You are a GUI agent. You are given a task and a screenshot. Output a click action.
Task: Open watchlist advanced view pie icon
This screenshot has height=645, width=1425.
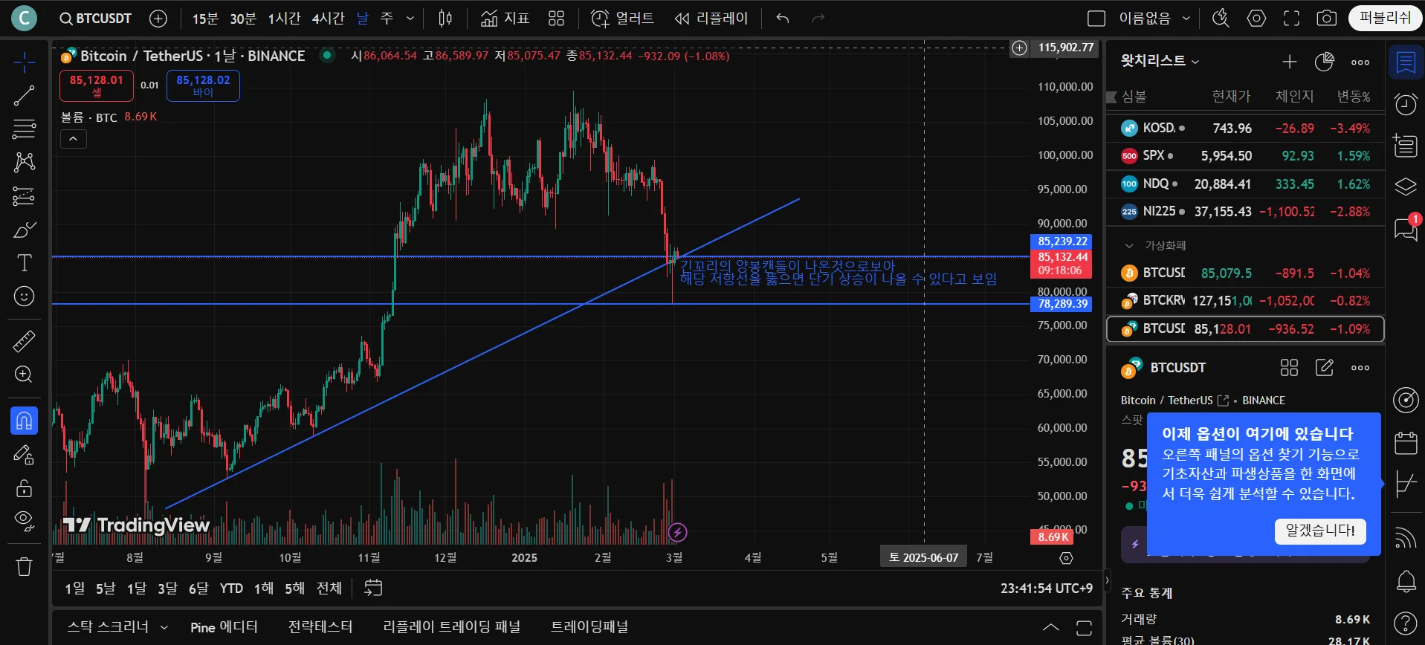pos(1325,62)
